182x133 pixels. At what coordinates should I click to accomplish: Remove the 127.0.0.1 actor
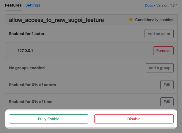(x=163, y=51)
